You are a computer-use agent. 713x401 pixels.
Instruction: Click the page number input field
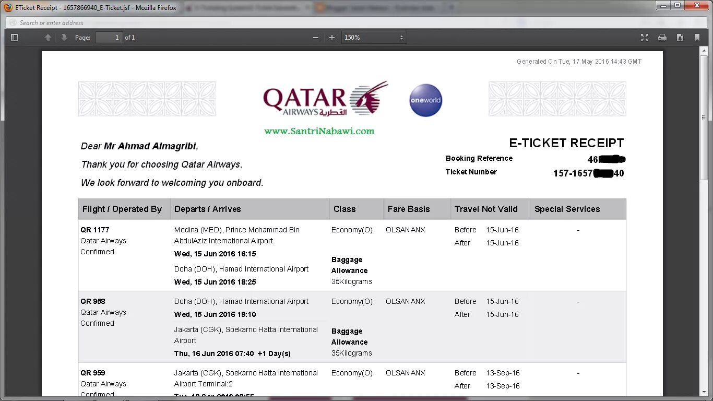click(x=109, y=38)
